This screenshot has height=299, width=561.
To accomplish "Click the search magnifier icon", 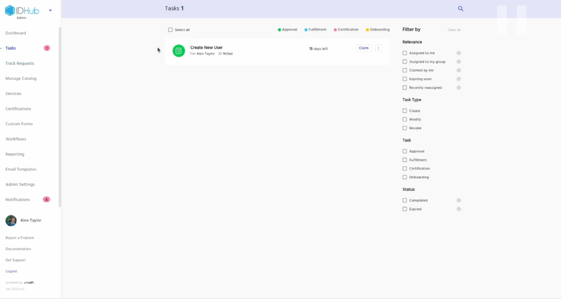I will 460,8.
